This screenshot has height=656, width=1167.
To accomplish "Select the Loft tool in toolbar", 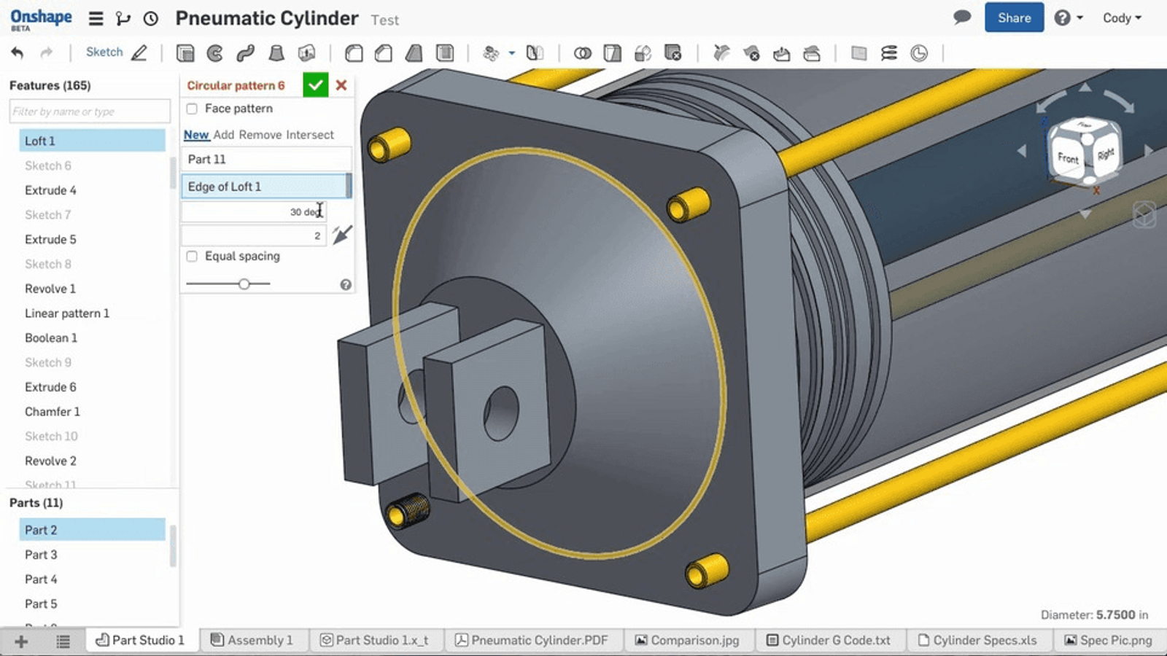I will [x=276, y=53].
